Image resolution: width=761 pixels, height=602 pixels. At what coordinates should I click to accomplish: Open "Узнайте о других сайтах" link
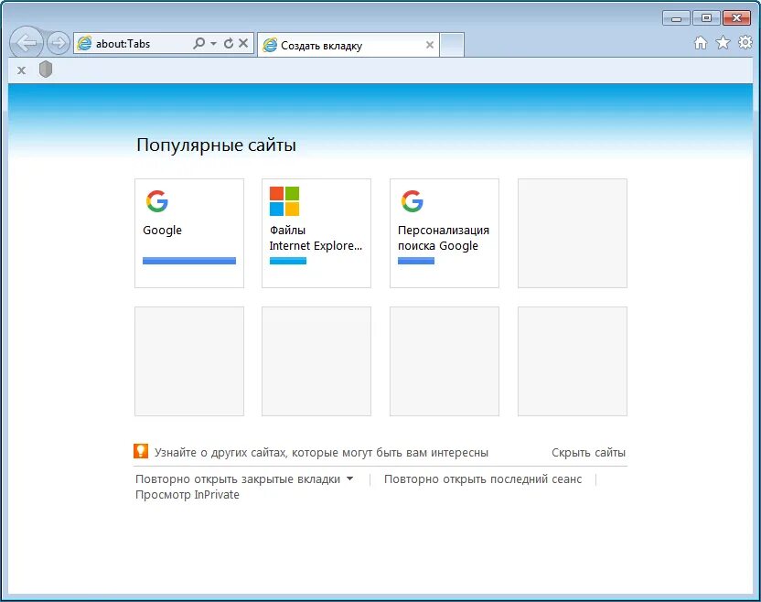pyautogui.click(x=321, y=453)
